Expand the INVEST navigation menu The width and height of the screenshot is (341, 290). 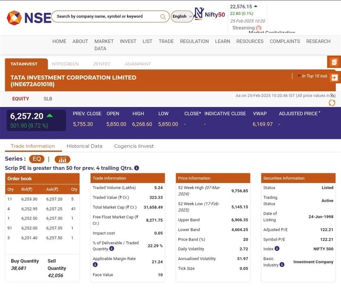point(128,41)
